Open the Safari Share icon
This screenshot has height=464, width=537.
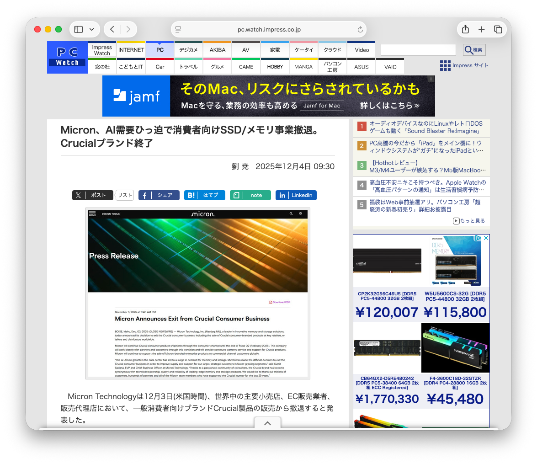pos(465,29)
